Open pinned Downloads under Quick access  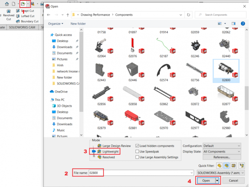pos(62,47)
